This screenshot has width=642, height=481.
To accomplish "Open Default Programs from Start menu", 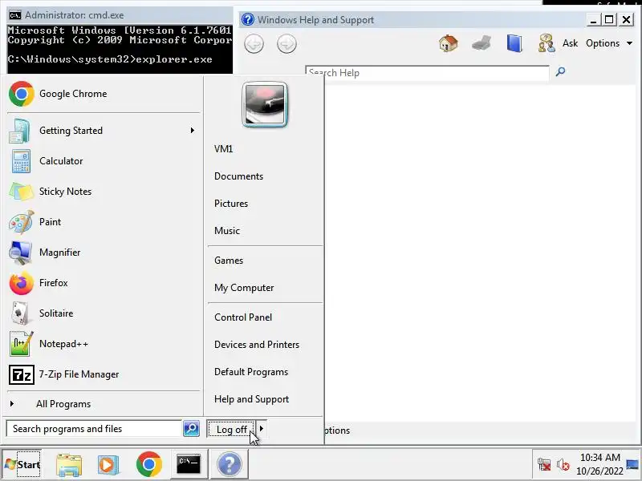I will click(x=265, y=372).
